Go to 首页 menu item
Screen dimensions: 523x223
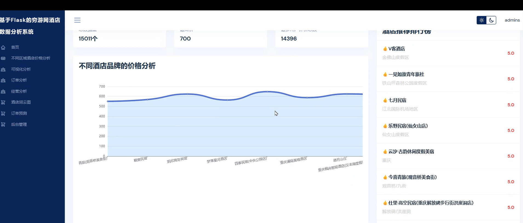pyautogui.click(x=15, y=47)
